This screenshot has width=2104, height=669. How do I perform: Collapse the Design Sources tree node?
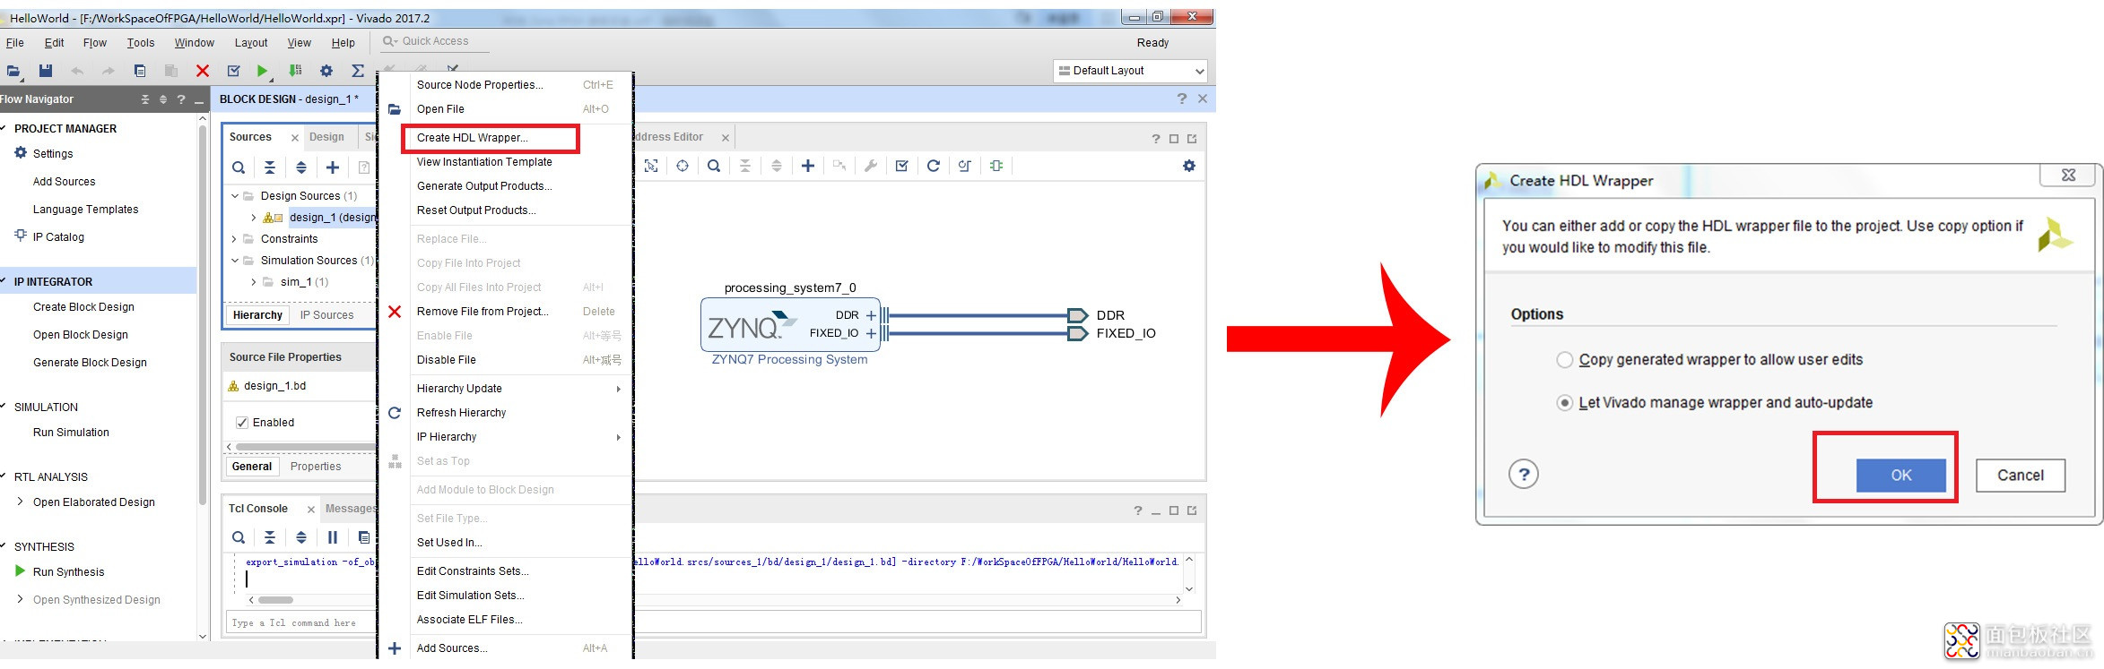(235, 196)
